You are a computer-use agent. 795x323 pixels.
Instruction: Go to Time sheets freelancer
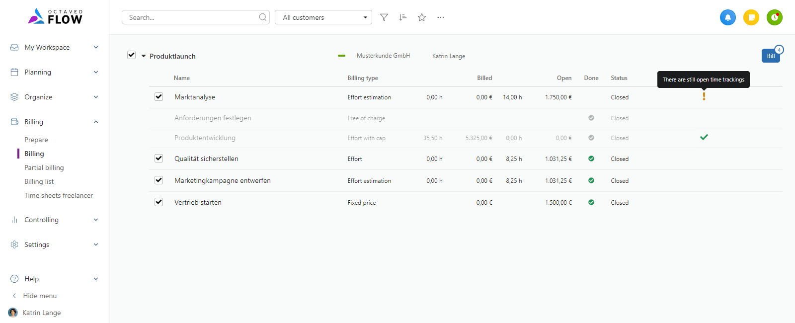(59, 195)
